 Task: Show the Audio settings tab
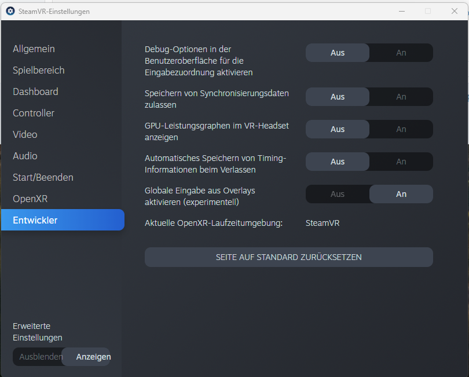tap(25, 156)
